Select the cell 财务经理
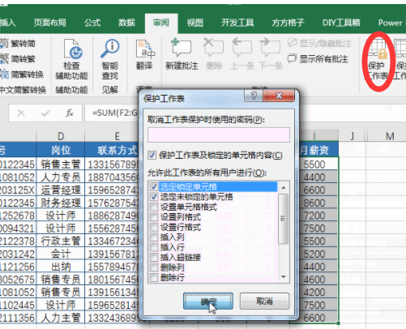Image resolution: width=406 pixels, height=329 pixels. point(61,203)
